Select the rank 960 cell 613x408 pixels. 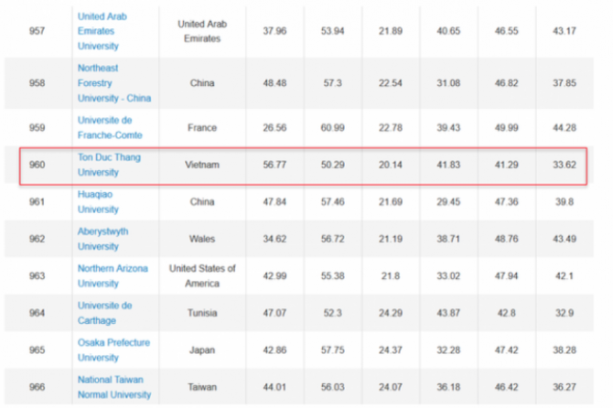pyautogui.click(x=38, y=165)
